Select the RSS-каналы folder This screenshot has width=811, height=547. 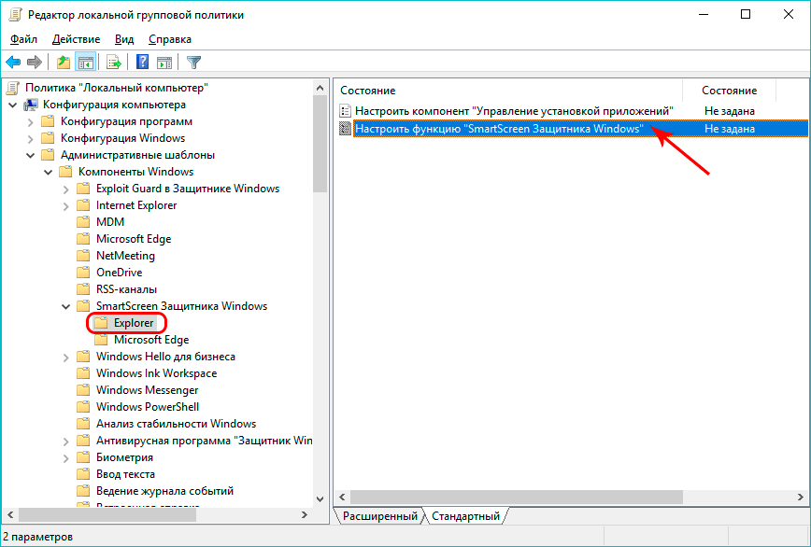click(126, 289)
